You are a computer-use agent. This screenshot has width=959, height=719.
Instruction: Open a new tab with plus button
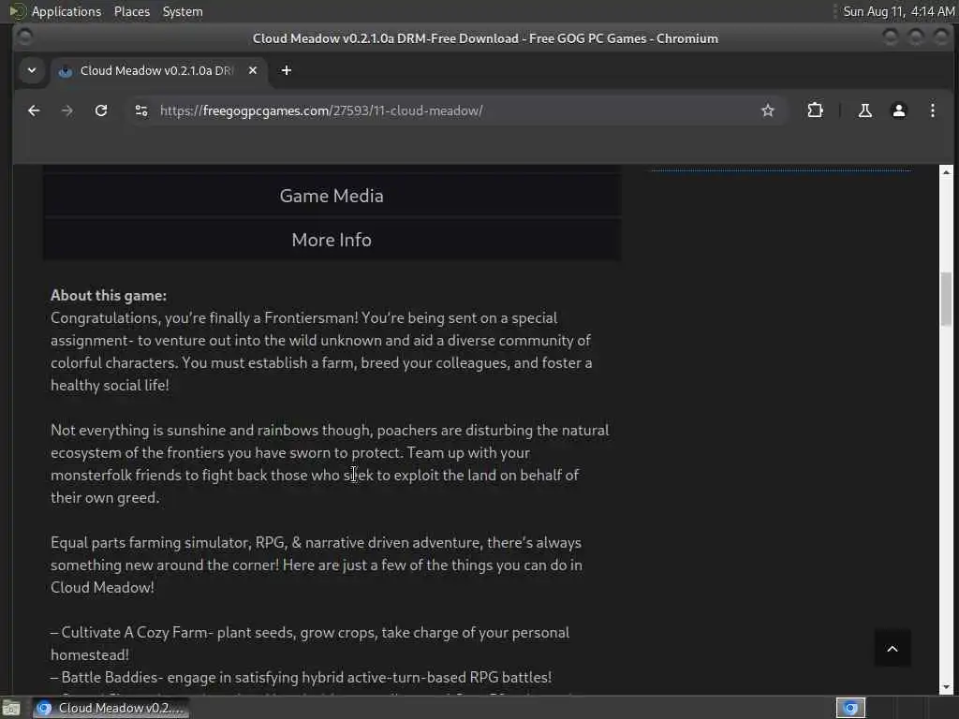[x=287, y=70]
